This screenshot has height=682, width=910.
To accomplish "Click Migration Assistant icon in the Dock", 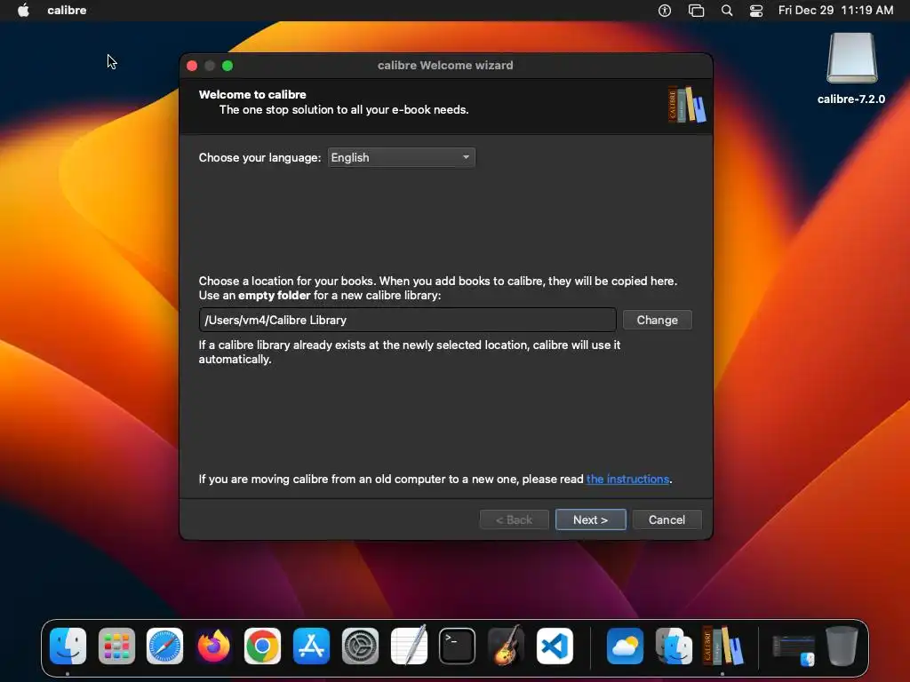I will point(674,646).
